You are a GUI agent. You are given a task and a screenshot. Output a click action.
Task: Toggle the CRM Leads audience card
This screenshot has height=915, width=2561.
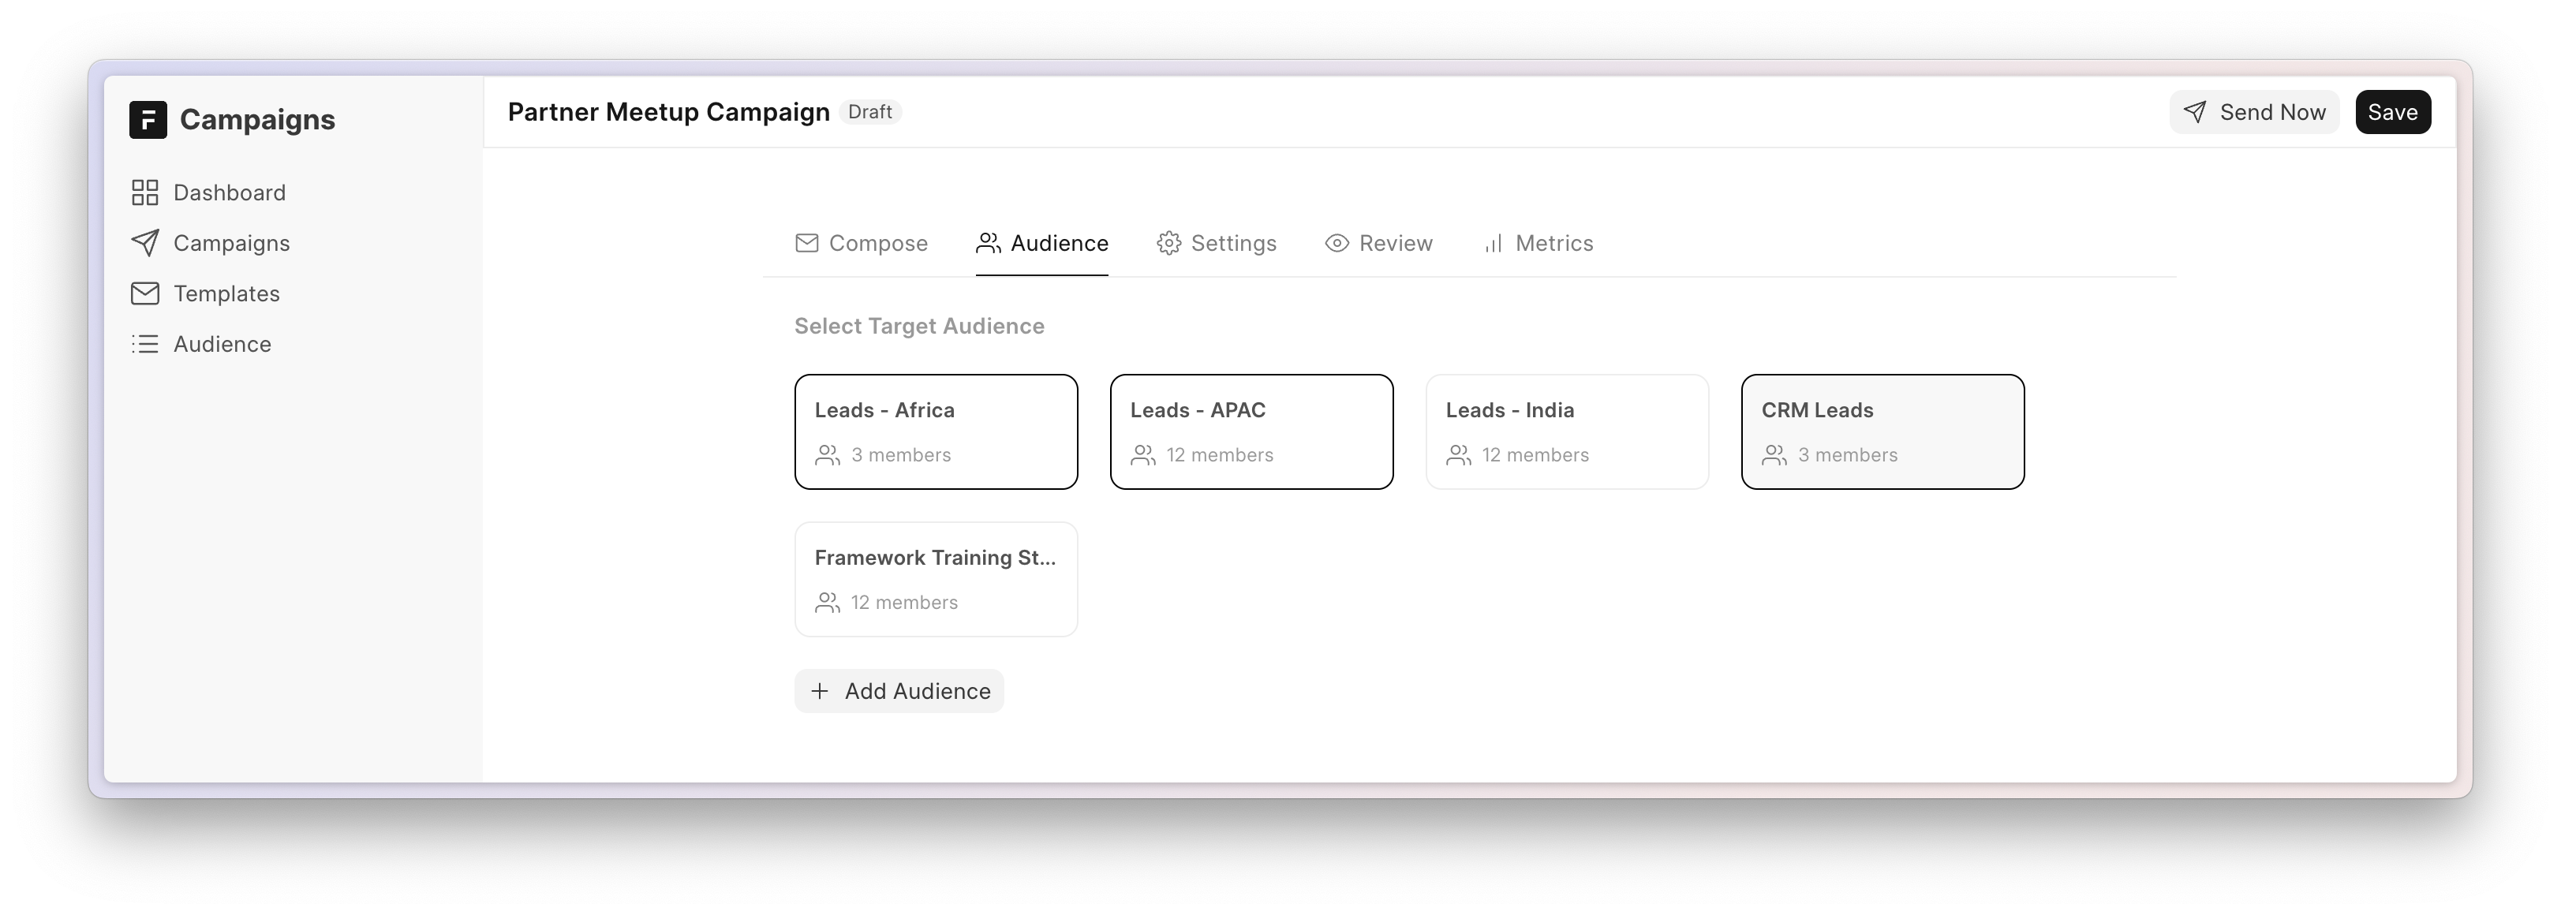tap(1882, 431)
